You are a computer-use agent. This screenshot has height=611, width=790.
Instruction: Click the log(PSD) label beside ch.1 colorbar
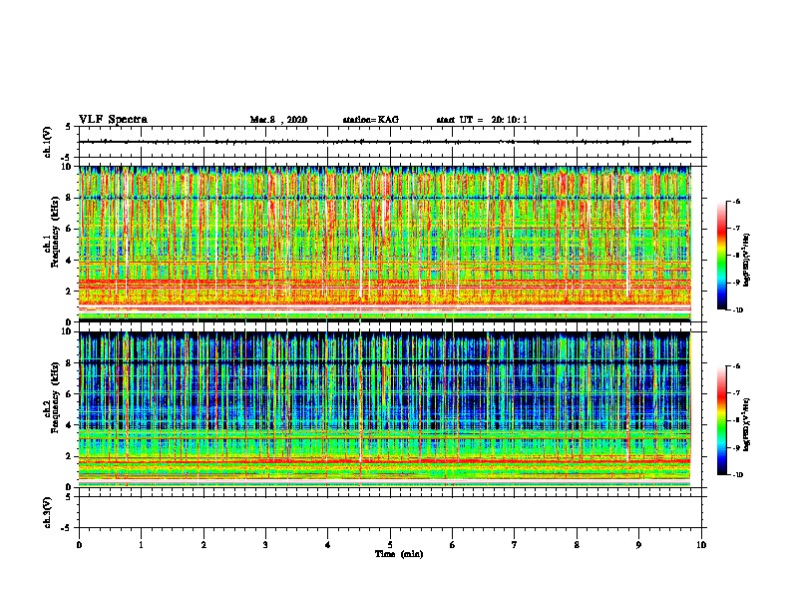(x=746, y=261)
